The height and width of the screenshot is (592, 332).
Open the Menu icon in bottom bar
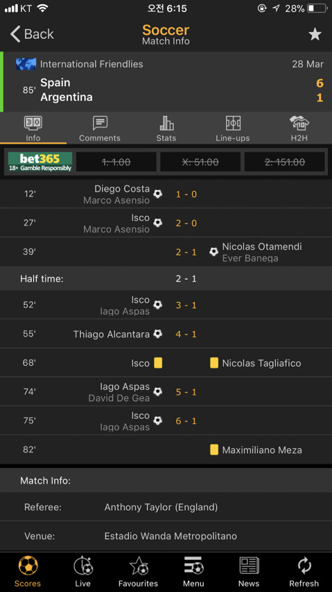pos(193,572)
